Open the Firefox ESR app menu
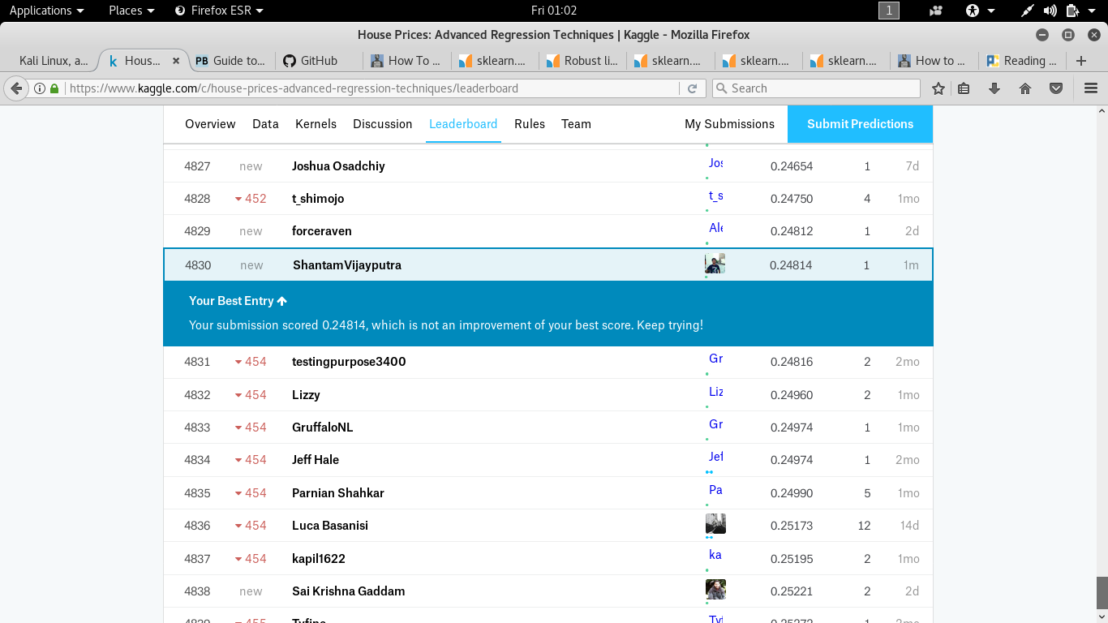Image resolution: width=1108 pixels, height=623 pixels. [220, 11]
